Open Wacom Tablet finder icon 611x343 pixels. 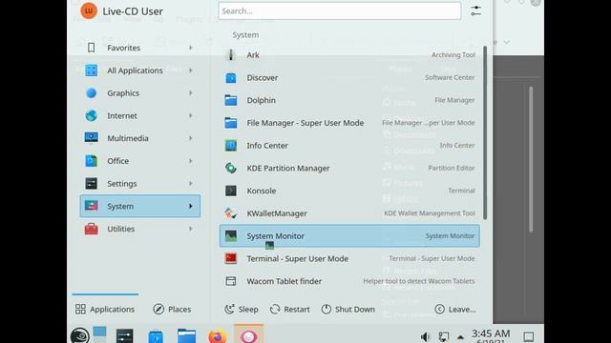(231, 281)
